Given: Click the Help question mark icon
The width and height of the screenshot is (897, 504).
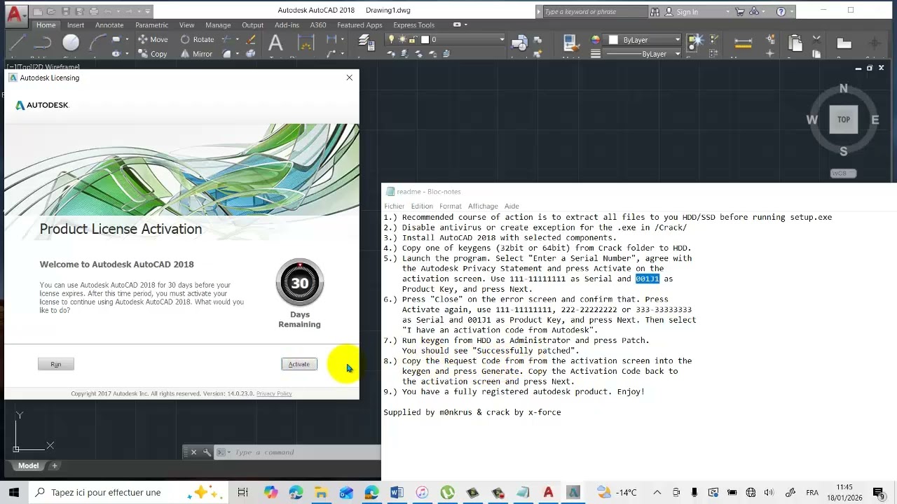Looking at the screenshot, I should click(781, 11).
